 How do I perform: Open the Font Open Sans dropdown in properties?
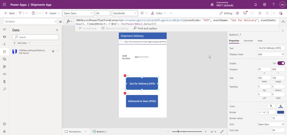click(x=271, y=124)
